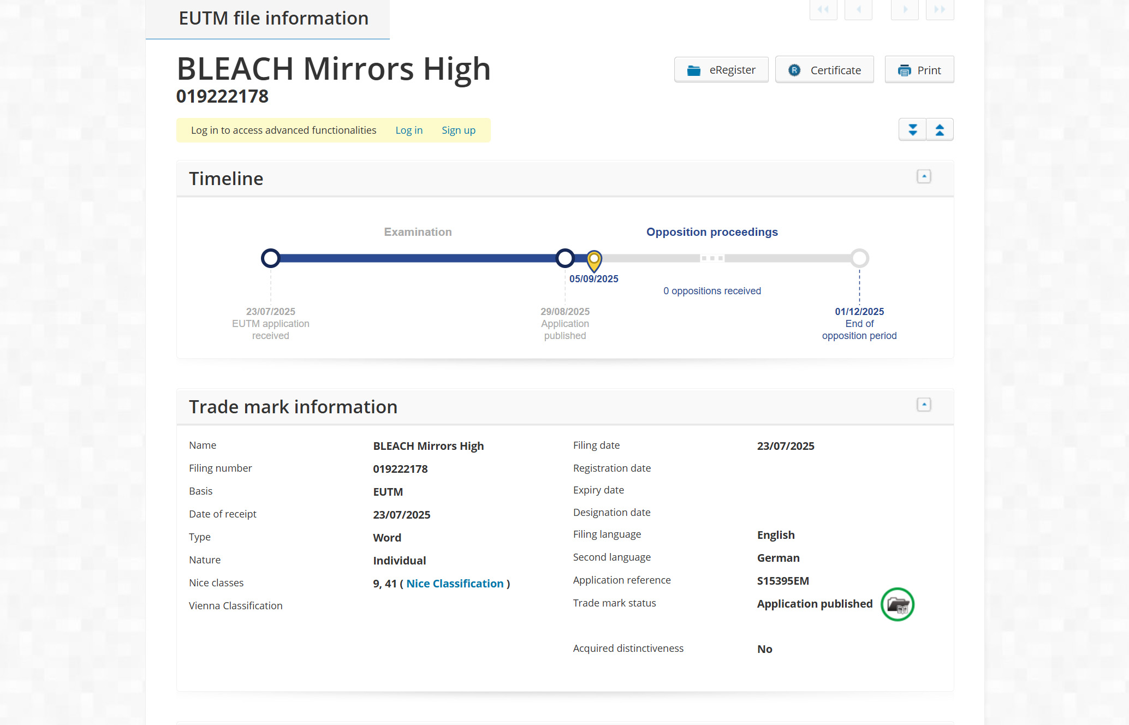Click the Examination phase label
1129x725 pixels.
[x=418, y=232]
